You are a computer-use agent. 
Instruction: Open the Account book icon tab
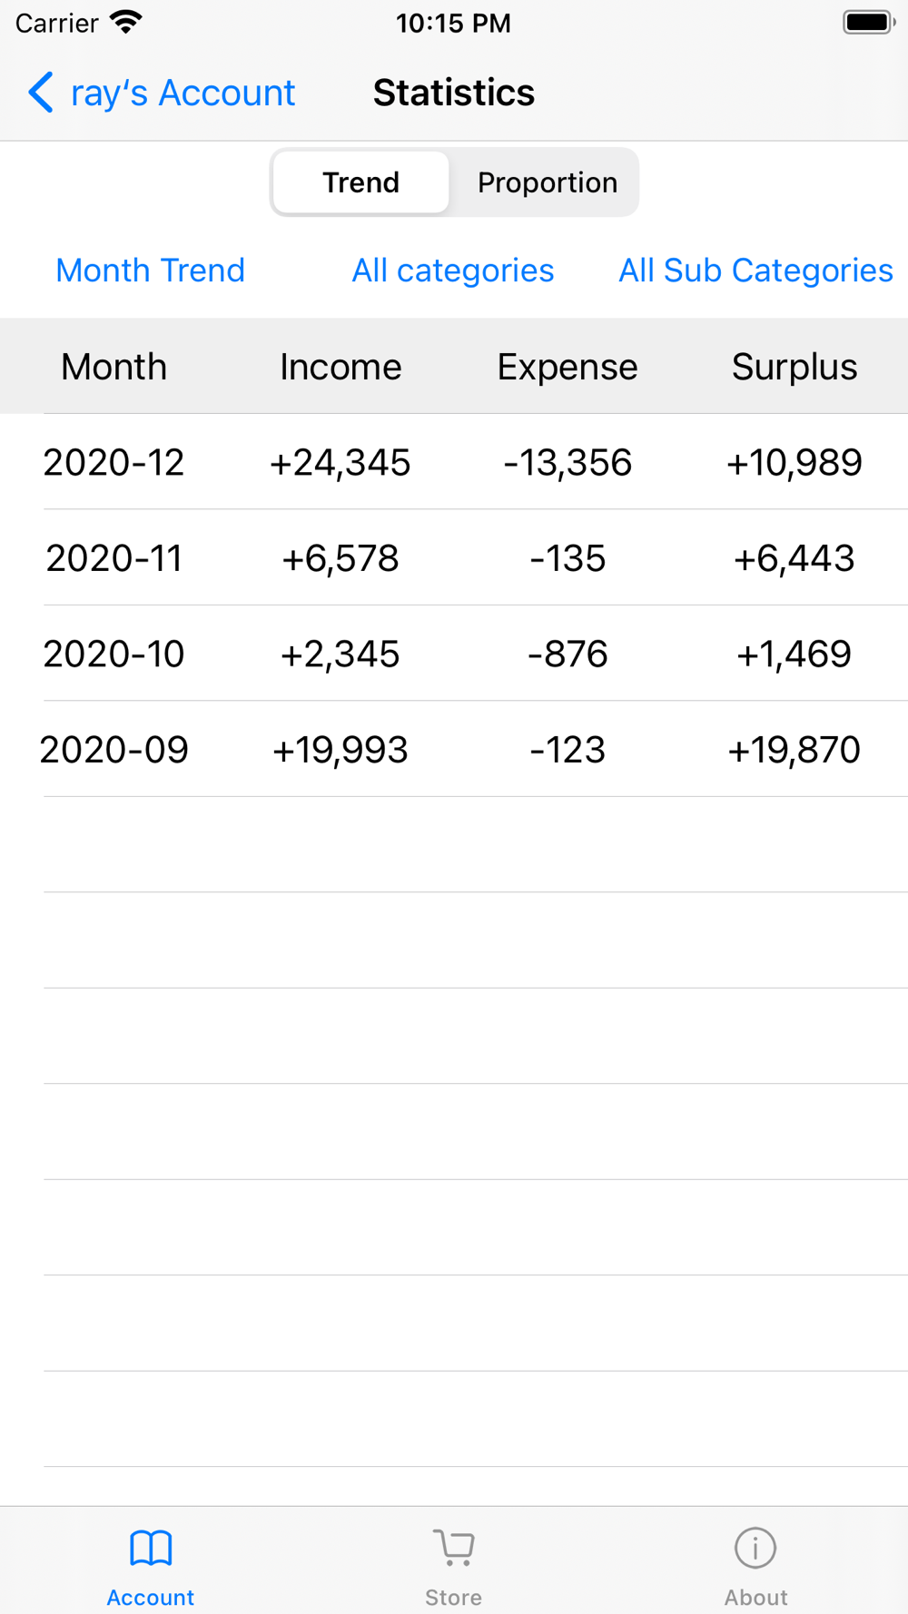tap(151, 1549)
